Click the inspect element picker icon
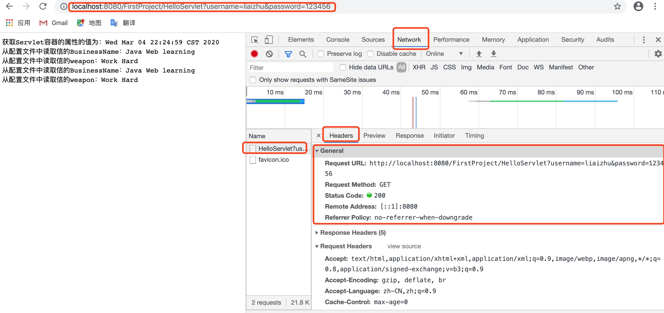This screenshot has height=313, width=664. tap(254, 40)
